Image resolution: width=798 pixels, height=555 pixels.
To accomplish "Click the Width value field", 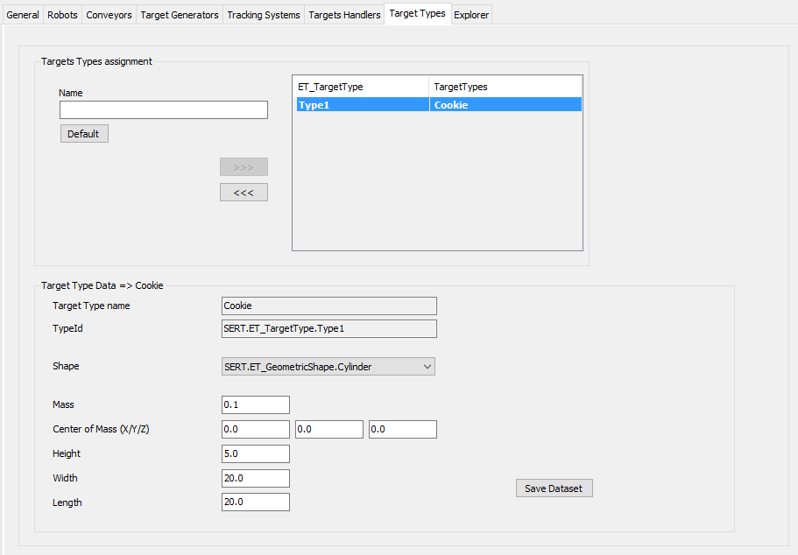I will [x=256, y=479].
